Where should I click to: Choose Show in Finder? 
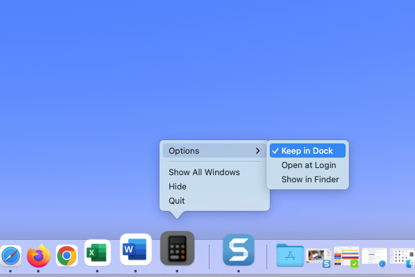click(307, 179)
